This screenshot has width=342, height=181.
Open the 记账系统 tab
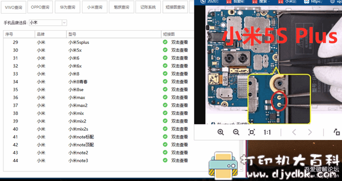coord(148,7)
